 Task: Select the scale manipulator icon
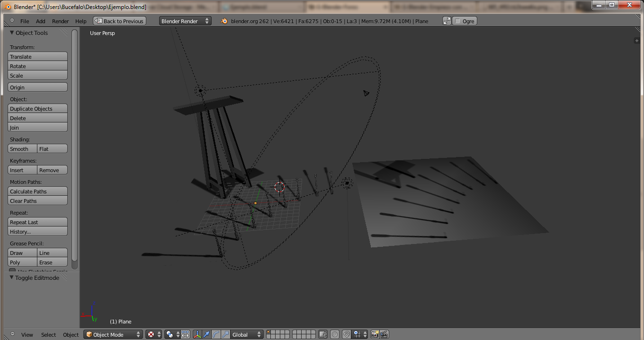pos(225,334)
